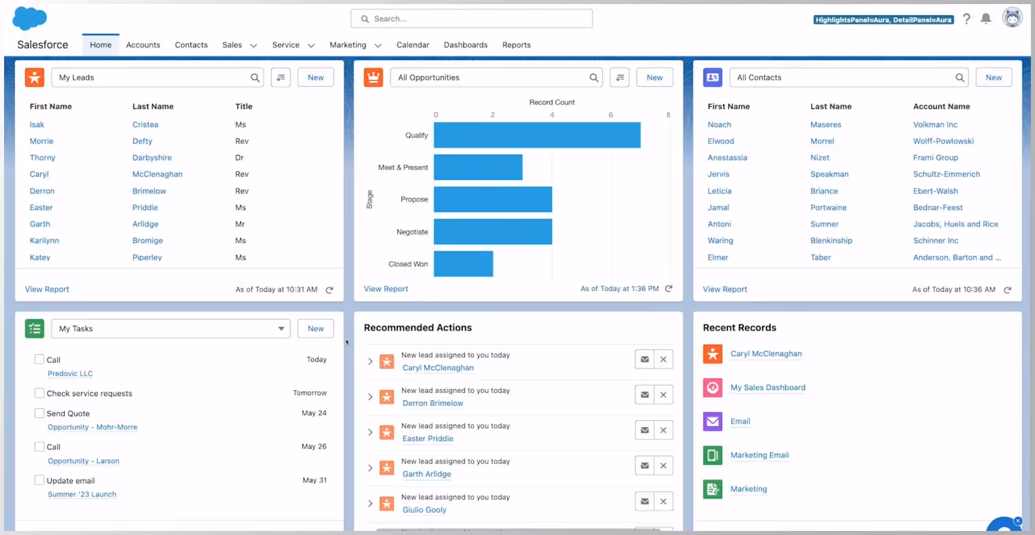Image resolution: width=1035 pixels, height=535 pixels.
Task: Click the green My Tasks icon
Action: tap(35, 328)
